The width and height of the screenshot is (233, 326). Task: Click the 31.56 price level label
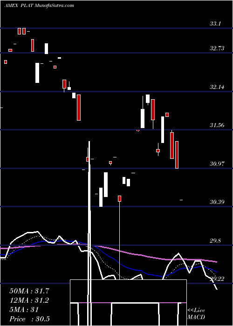(x=217, y=125)
